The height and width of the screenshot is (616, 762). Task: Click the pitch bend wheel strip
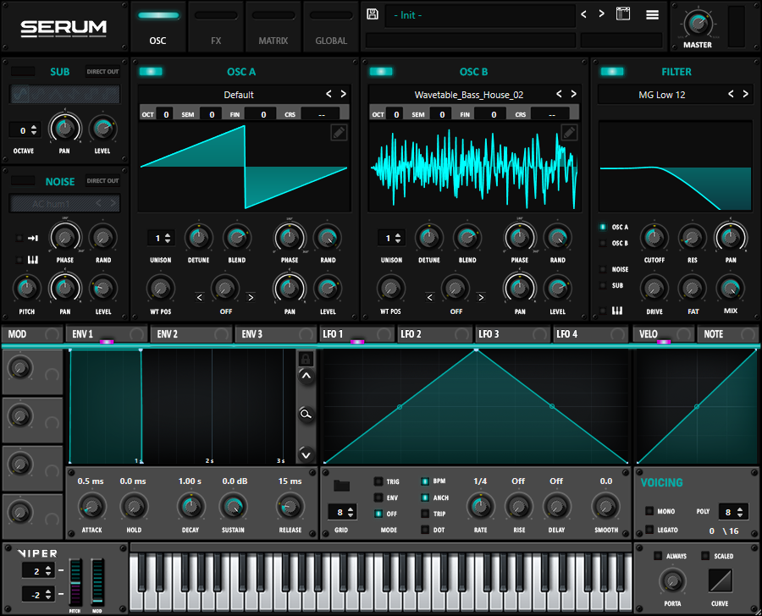pos(75,582)
